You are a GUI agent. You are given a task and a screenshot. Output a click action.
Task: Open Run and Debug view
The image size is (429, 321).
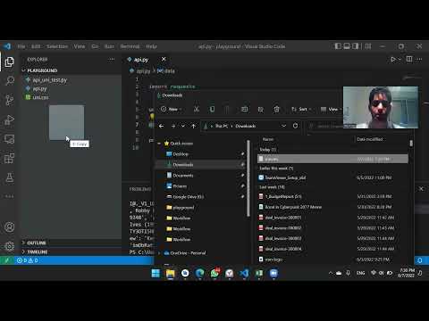(9, 119)
